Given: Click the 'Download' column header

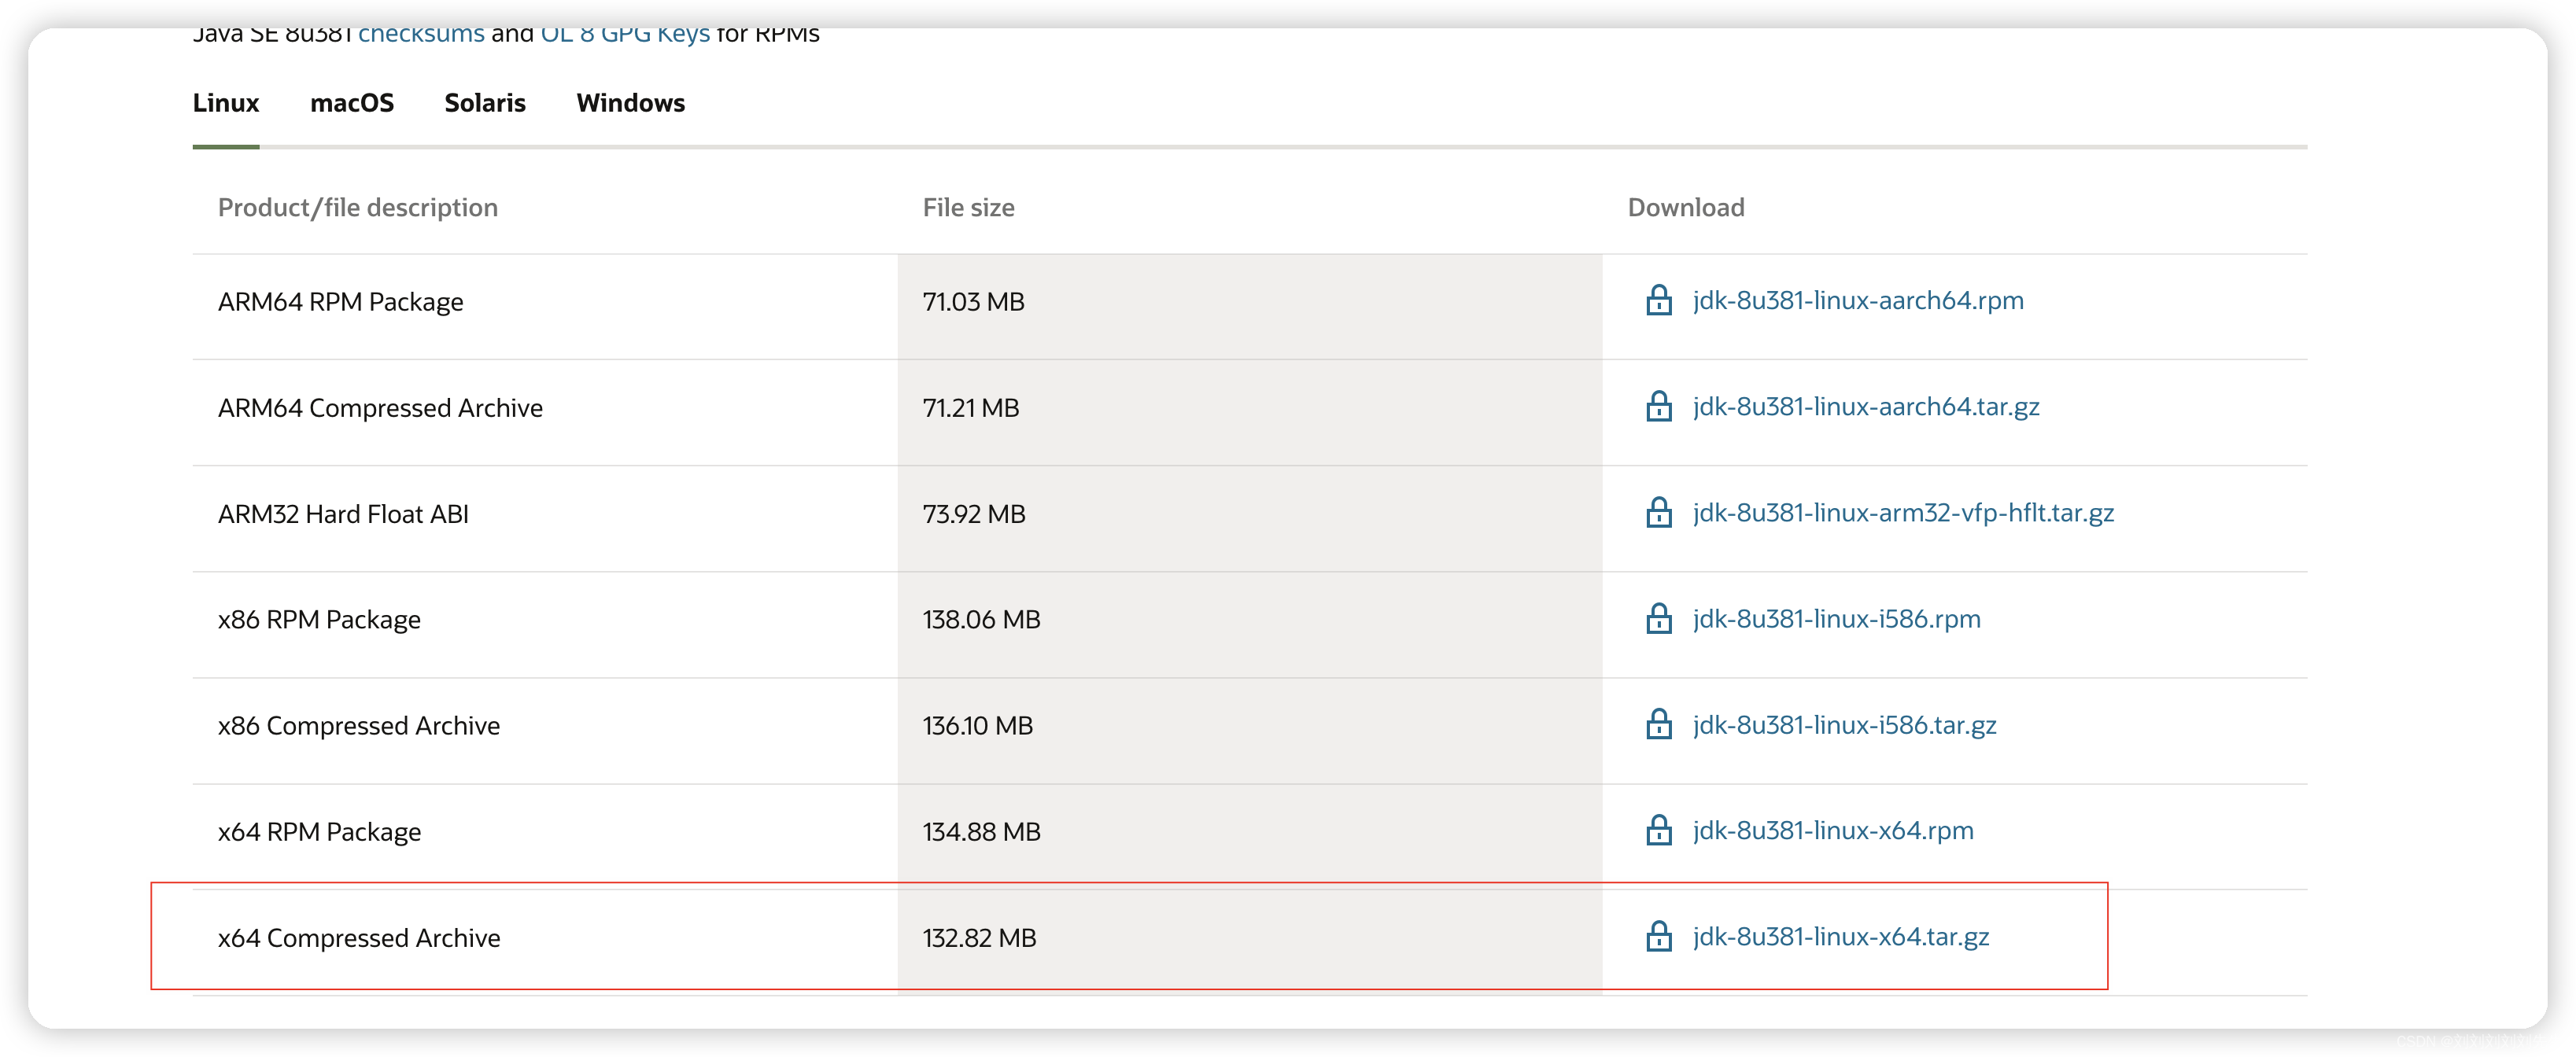Looking at the screenshot, I should click(x=1686, y=208).
